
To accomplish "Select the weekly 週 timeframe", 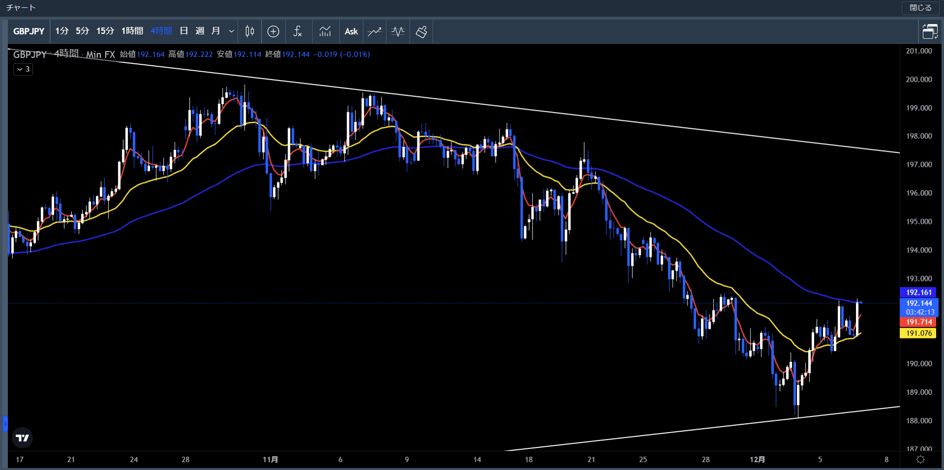I will click(200, 31).
